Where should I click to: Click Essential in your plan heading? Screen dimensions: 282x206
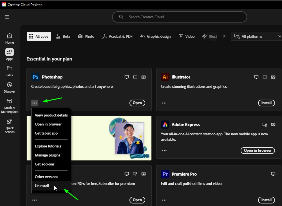(49, 59)
